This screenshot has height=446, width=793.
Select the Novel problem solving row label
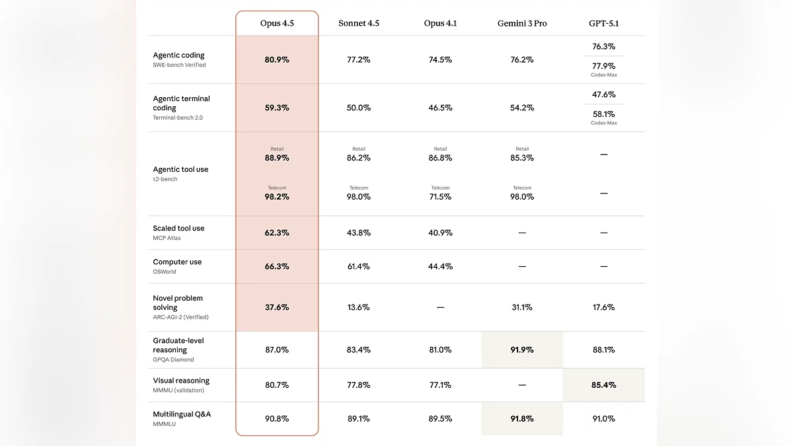pyautogui.click(x=178, y=303)
